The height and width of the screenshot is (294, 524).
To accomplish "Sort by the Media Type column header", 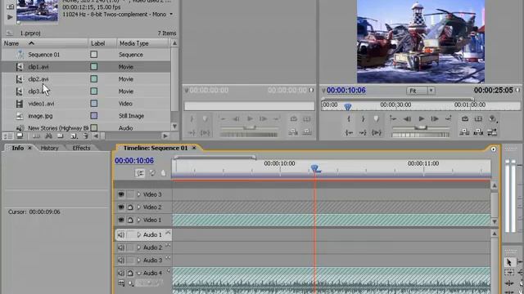I will [x=143, y=43].
